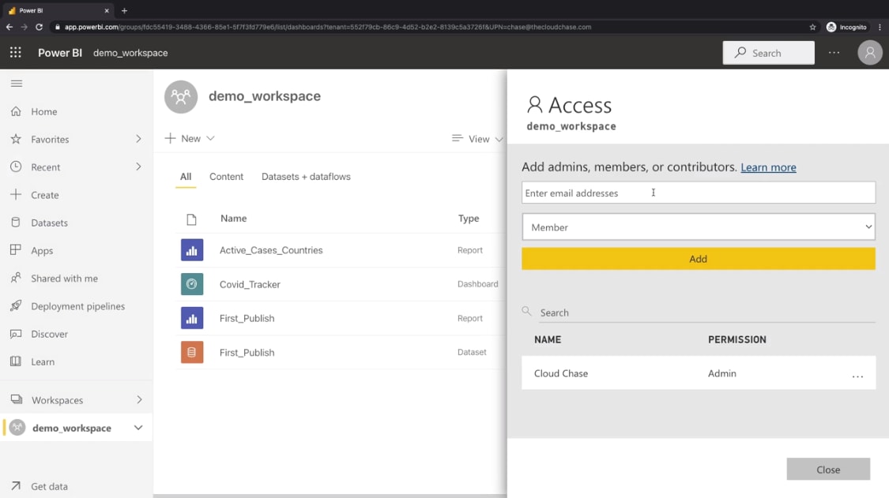889x498 pixels.
Task: Switch to Datasets + dataflows tab
Action: coord(306,176)
